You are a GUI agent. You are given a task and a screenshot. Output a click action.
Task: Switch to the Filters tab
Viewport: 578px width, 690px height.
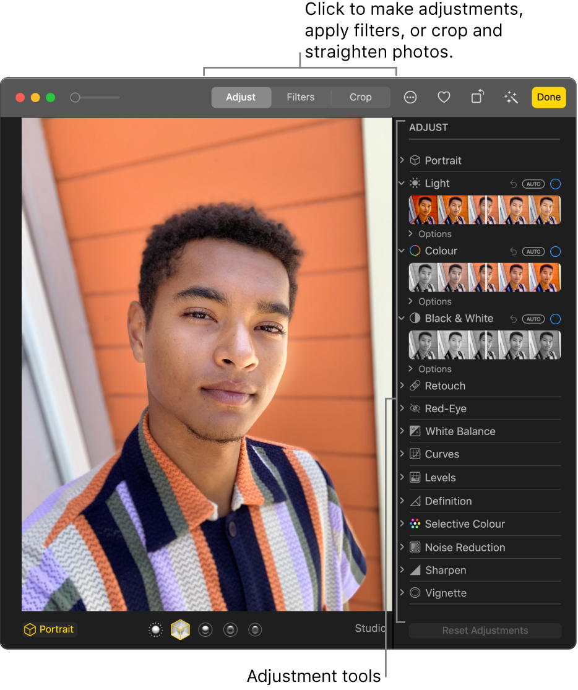pyautogui.click(x=300, y=97)
